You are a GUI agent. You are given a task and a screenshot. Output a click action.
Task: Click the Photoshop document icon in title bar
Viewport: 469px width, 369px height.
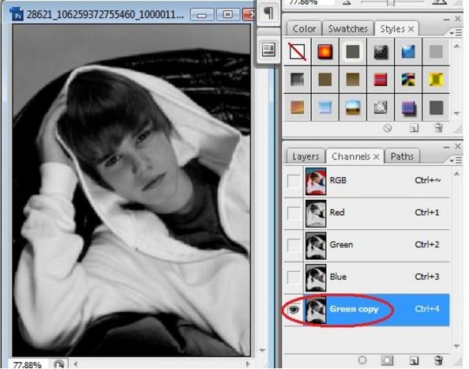coord(17,13)
